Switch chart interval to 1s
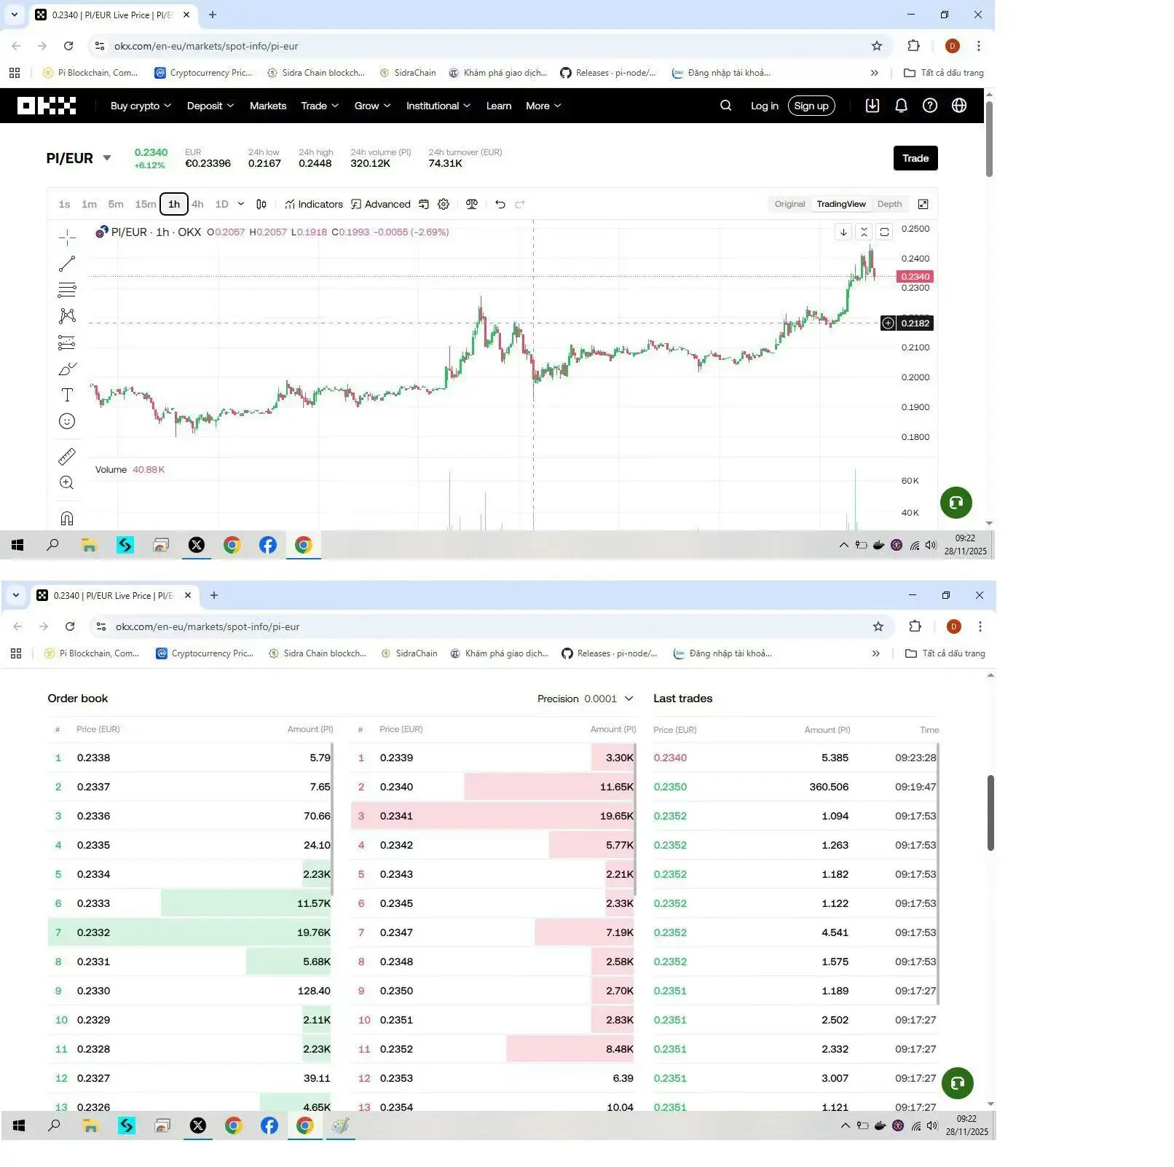 pos(64,205)
